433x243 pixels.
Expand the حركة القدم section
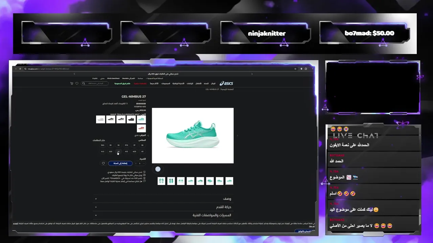pyautogui.click(x=163, y=207)
